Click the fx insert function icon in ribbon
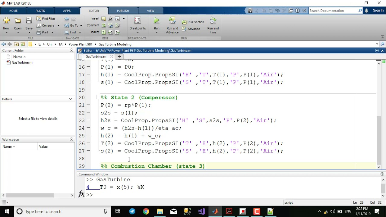The width and height of the screenshot is (386, 217). pyautogui.click(x=111, y=19)
